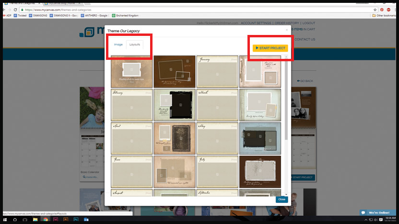Choose the layout with black grunge photo frame
This screenshot has height=224, width=399.
point(175,105)
